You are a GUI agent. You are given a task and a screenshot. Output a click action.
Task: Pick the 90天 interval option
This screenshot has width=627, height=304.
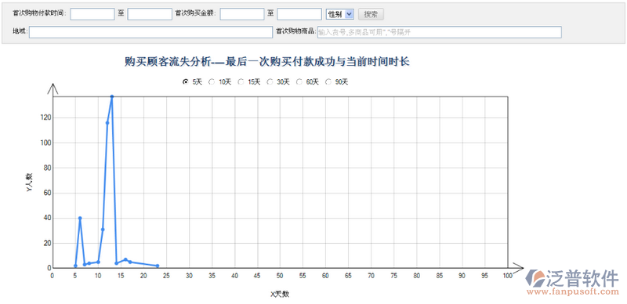click(x=328, y=82)
